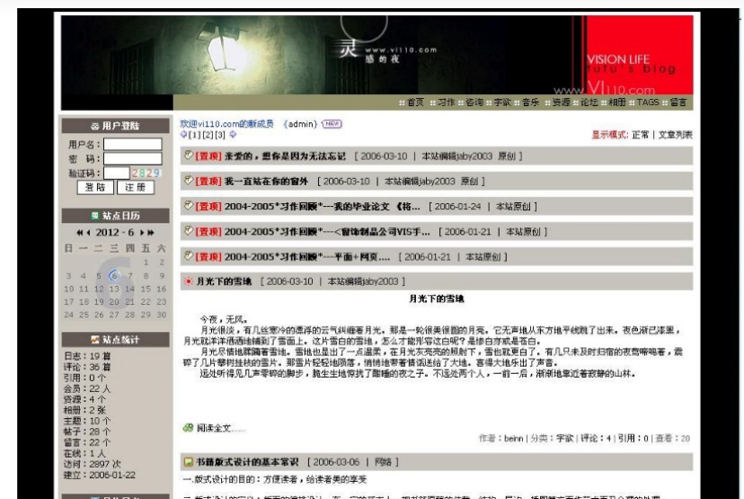
Task: Go to previous month in calendar
Action: (90, 232)
